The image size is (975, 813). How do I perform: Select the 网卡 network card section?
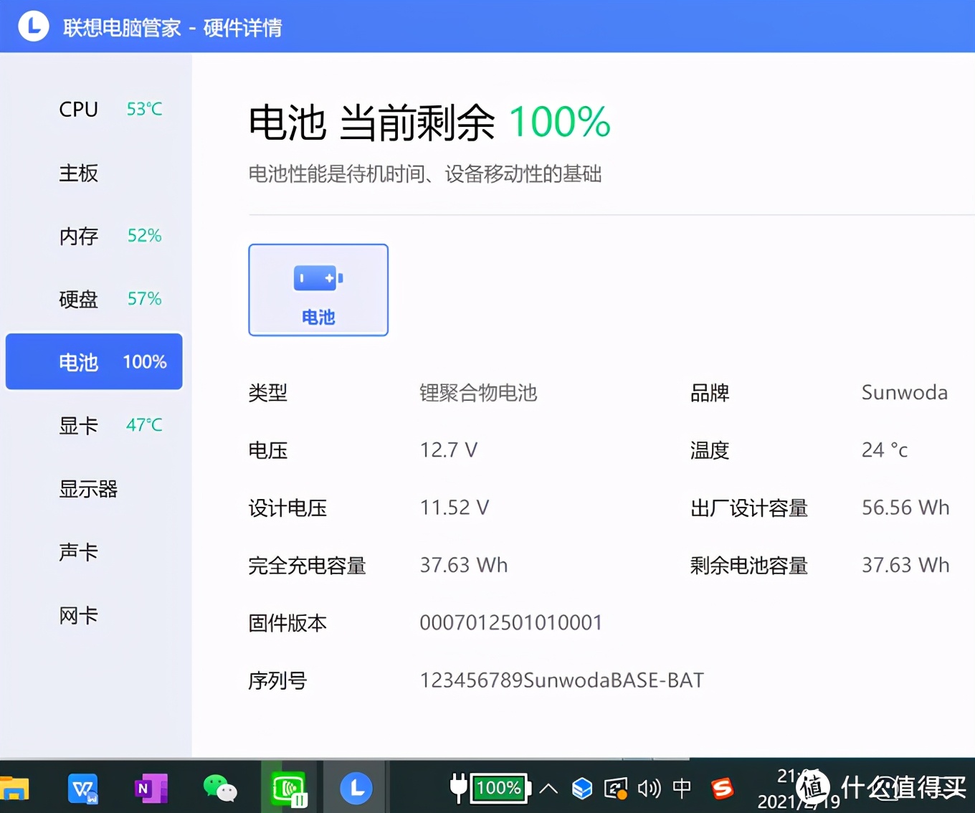click(78, 614)
